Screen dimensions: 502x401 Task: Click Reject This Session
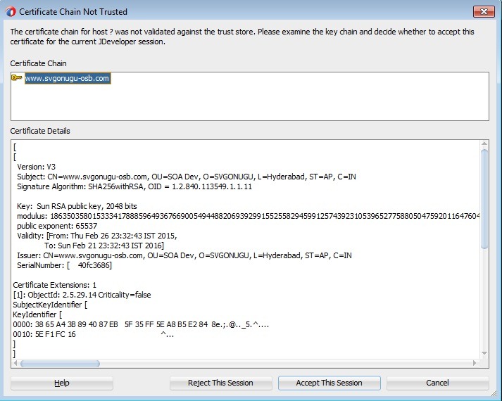pos(220,383)
